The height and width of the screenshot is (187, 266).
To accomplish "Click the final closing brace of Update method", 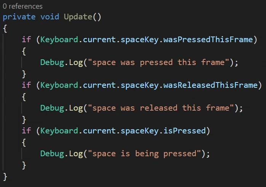I will [x=5, y=176].
